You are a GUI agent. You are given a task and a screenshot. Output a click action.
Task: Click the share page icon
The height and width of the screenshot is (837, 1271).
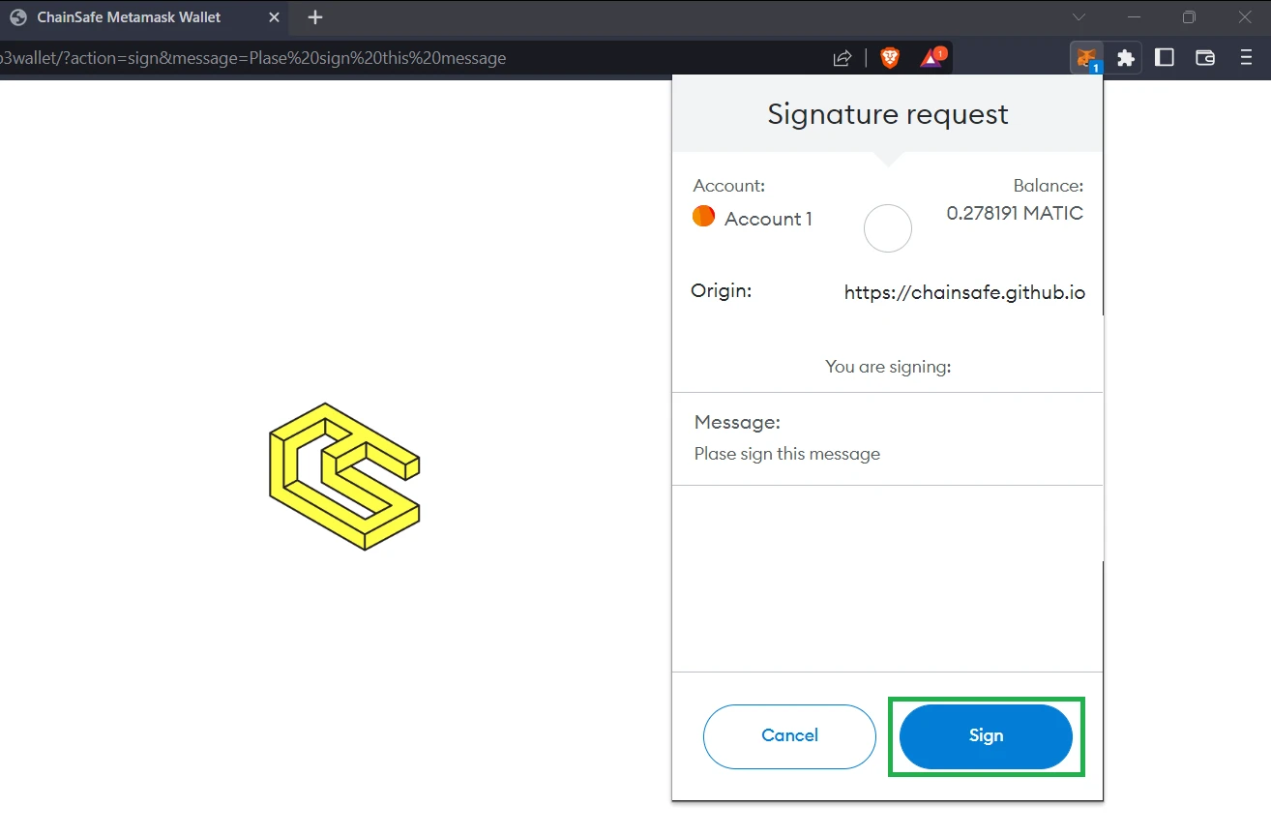pyautogui.click(x=842, y=58)
